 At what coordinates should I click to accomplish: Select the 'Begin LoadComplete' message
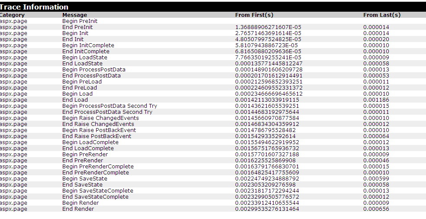(x=90, y=142)
